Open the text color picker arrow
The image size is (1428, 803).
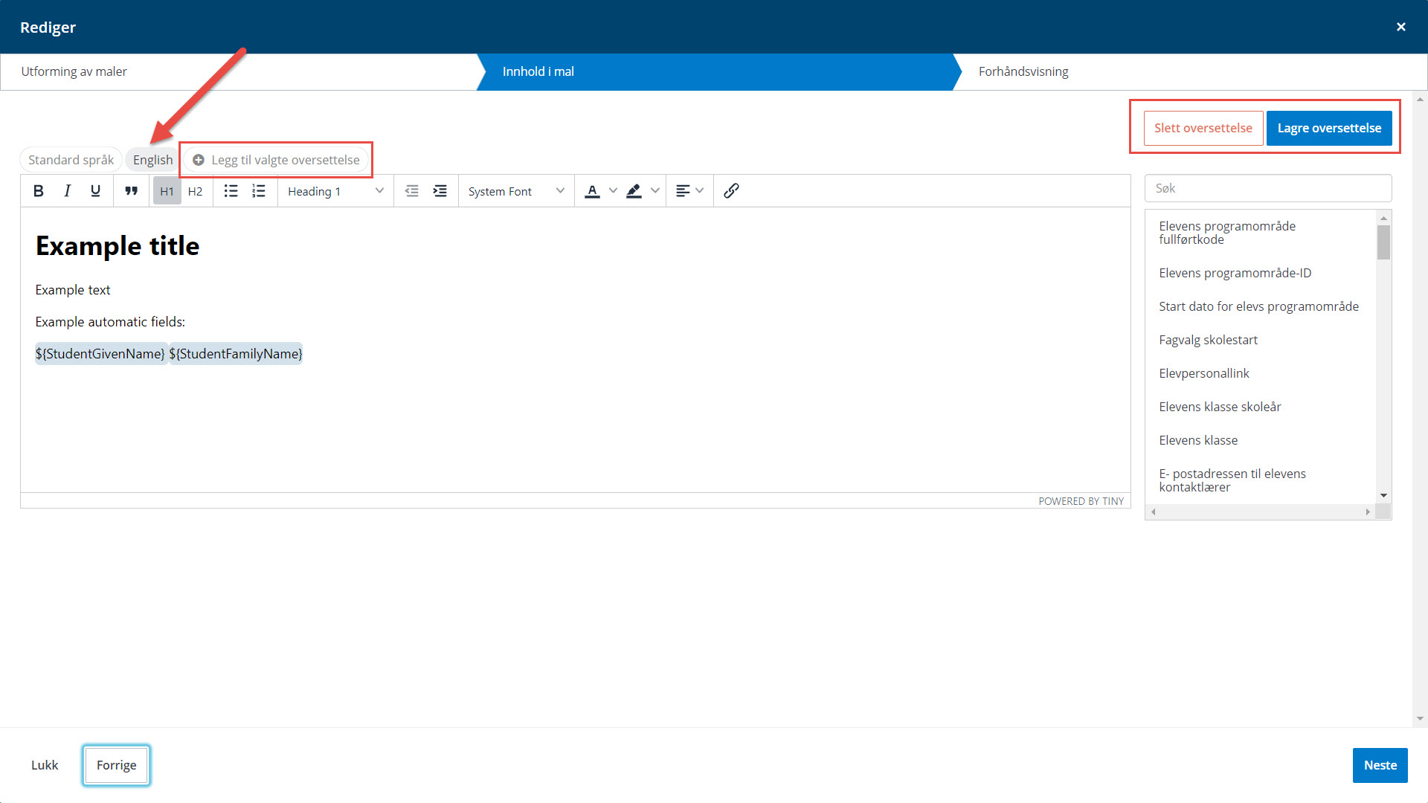coord(613,191)
